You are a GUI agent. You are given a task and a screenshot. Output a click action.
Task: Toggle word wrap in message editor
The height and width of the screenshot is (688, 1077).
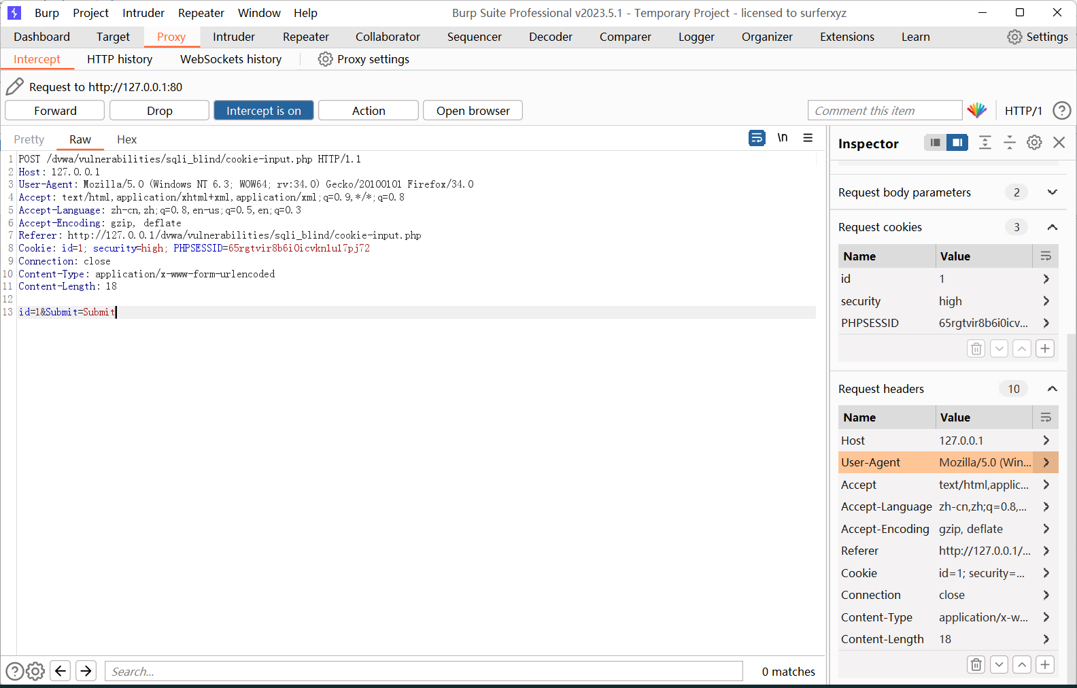[x=757, y=138]
